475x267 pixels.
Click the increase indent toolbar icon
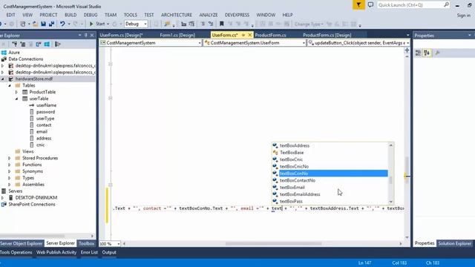(191, 24)
